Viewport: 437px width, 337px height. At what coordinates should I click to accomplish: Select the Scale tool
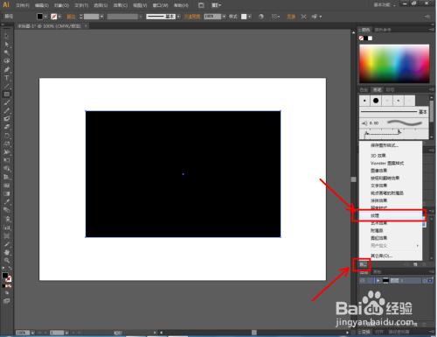coord(7,144)
